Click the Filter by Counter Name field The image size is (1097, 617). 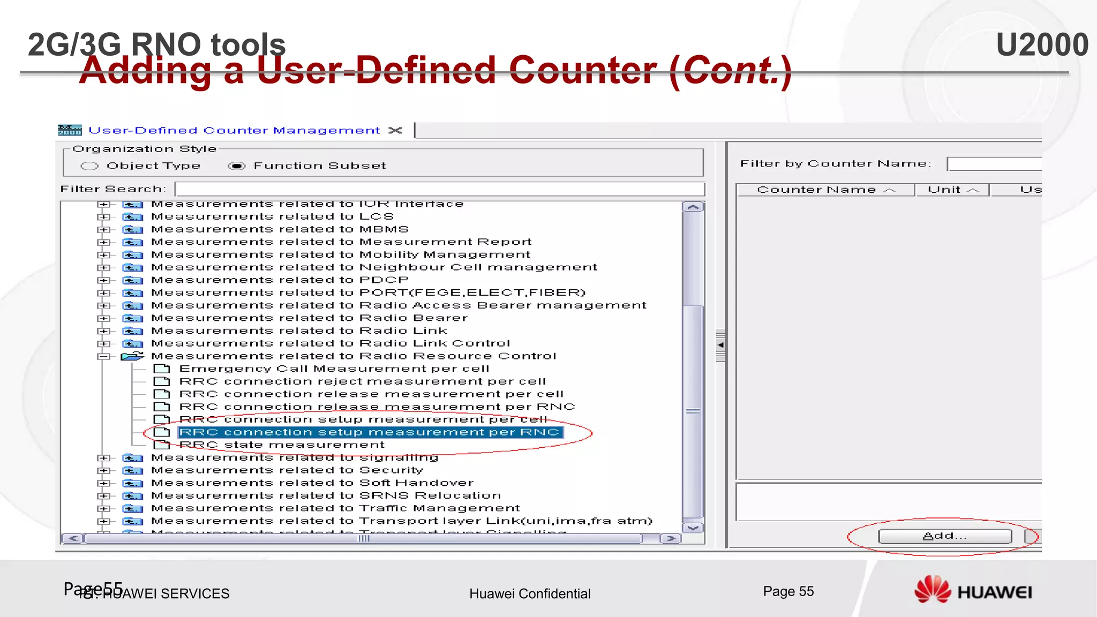pos(994,164)
